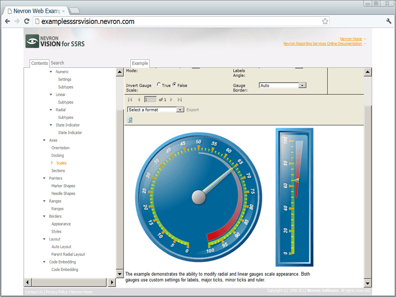
Task: Open the browser wrench settings menu
Action: tap(389, 21)
